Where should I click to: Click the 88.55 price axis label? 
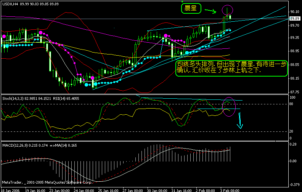(295, 65)
